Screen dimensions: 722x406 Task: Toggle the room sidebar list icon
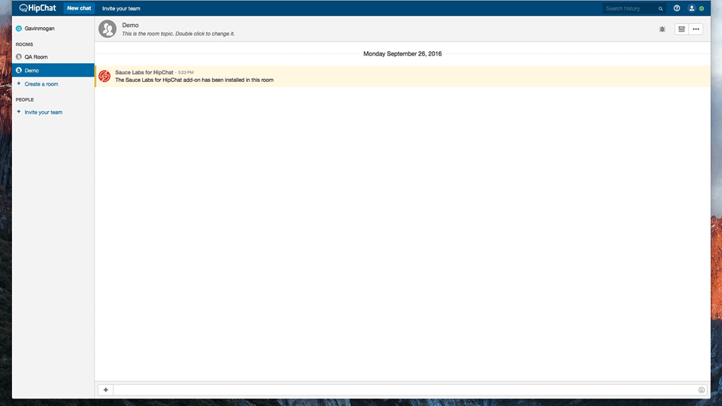coord(681,29)
